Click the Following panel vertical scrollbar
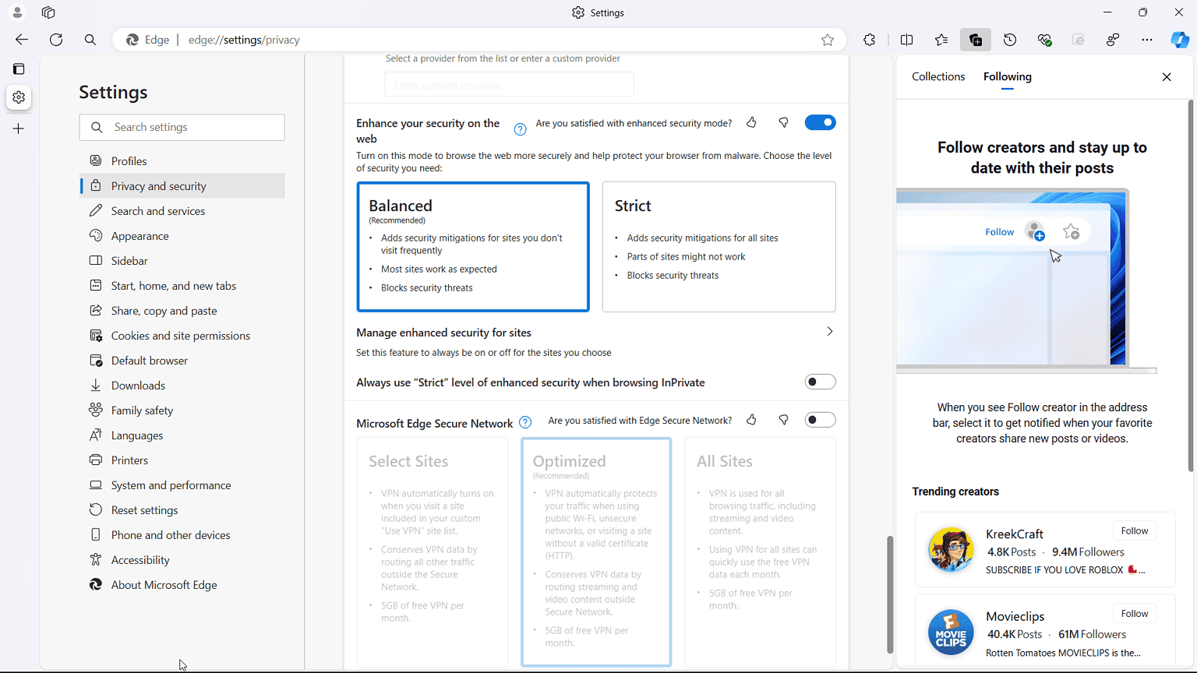The height and width of the screenshot is (673, 1197). [1191, 286]
